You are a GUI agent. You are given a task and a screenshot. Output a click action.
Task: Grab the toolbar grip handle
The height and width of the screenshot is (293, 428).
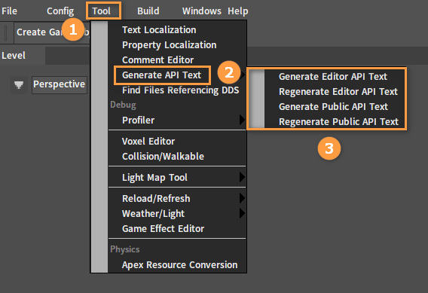tap(6, 32)
